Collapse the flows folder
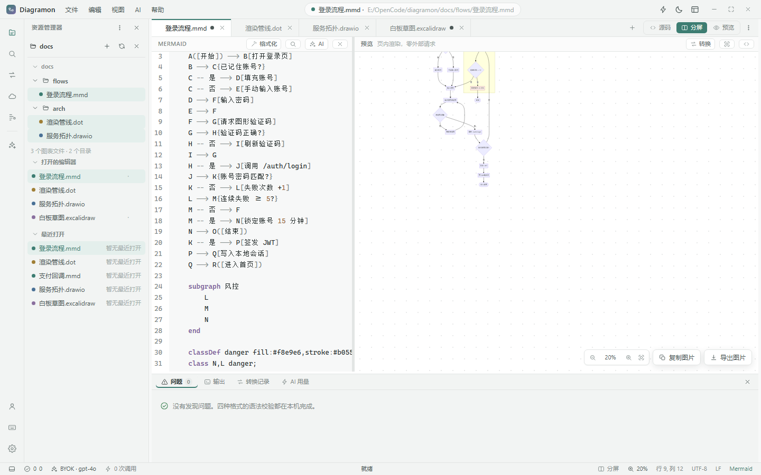Image resolution: width=761 pixels, height=475 pixels. click(x=35, y=81)
